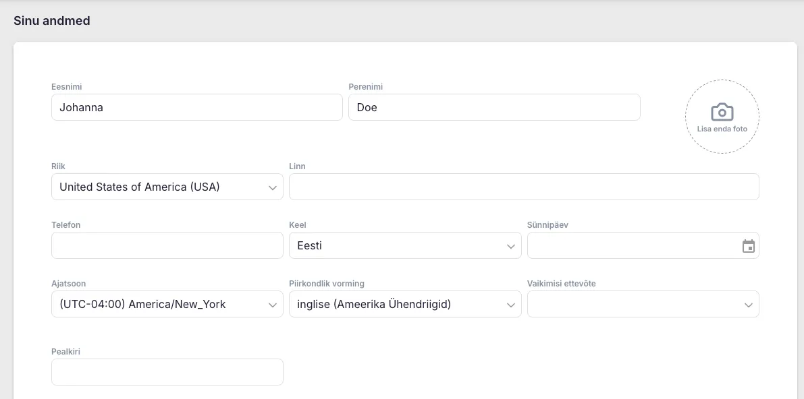Select the Pealkiri text field

[167, 372]
